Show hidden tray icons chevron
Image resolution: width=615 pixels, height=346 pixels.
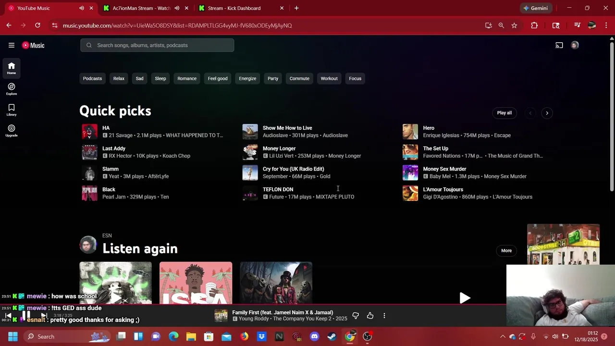coord(503,336)
